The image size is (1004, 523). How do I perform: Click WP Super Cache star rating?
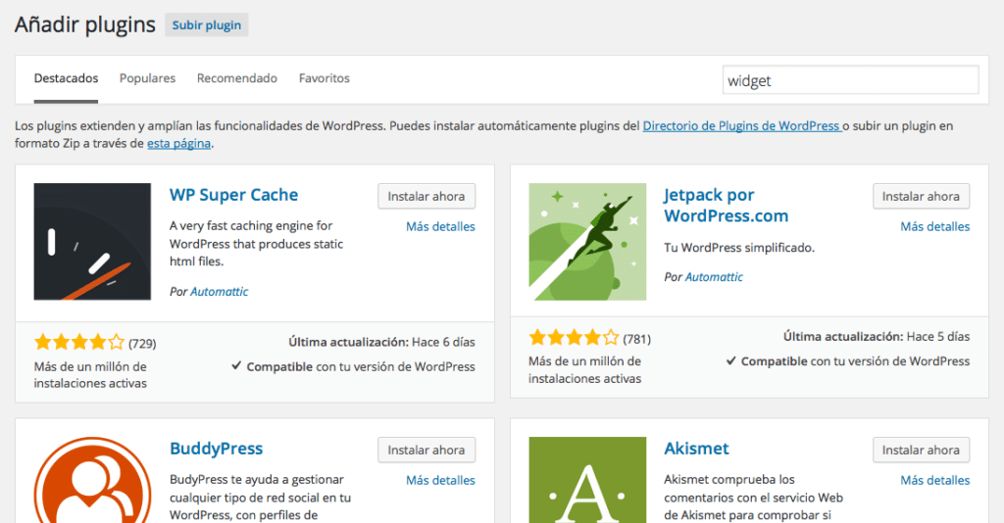[79, 343]
